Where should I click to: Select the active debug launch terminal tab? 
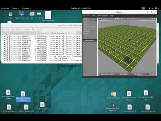(x=58, y=33)
